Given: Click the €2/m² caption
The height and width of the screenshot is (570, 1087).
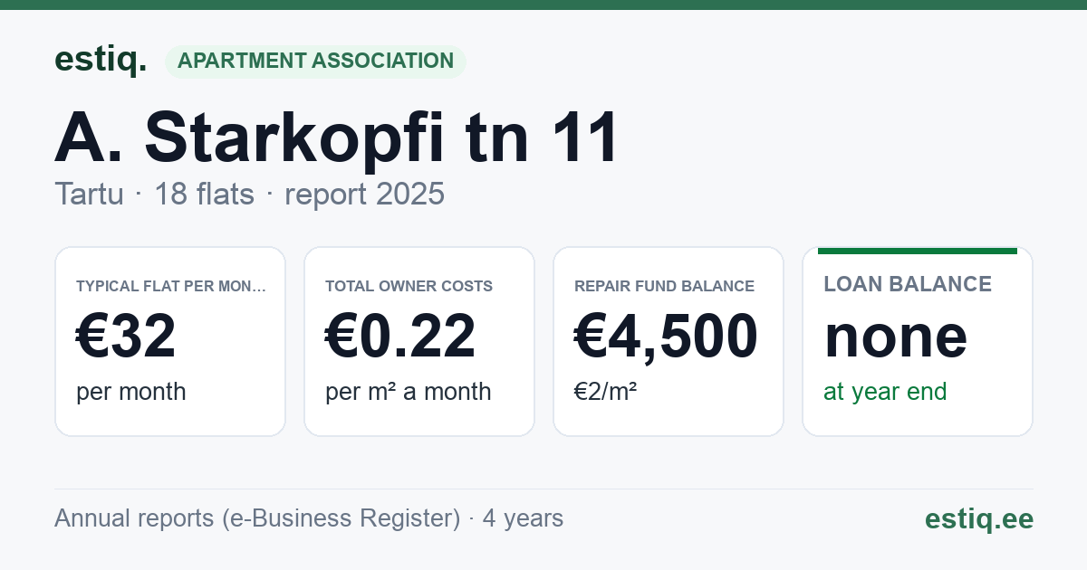Looking at the screenshot, I should (x=605, y=392).
